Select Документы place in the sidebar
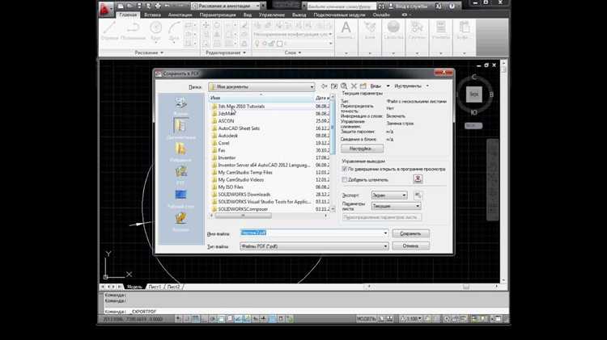 coord(180,128)
